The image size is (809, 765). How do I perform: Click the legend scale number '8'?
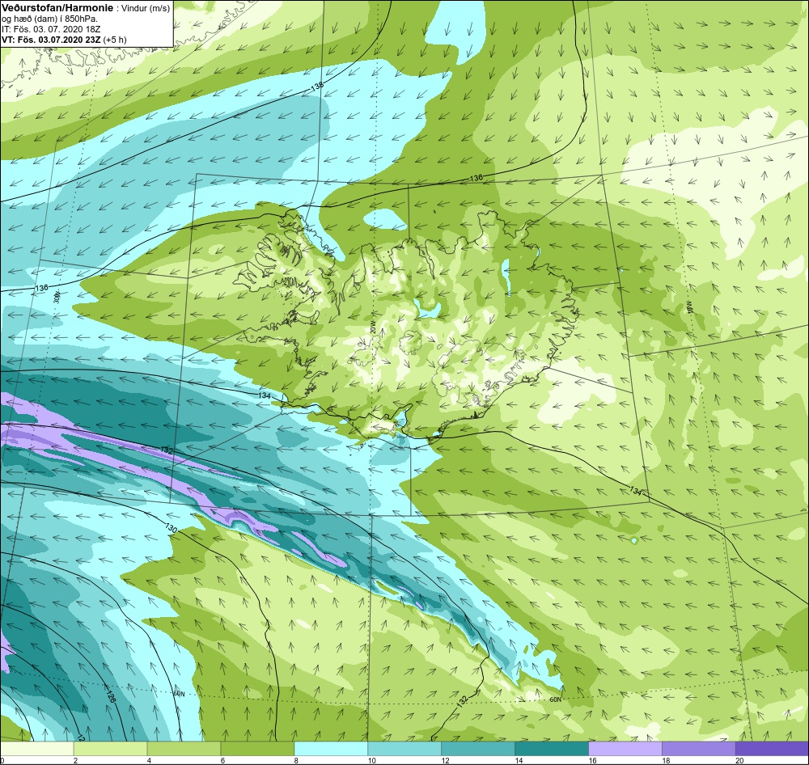[298, 760]
